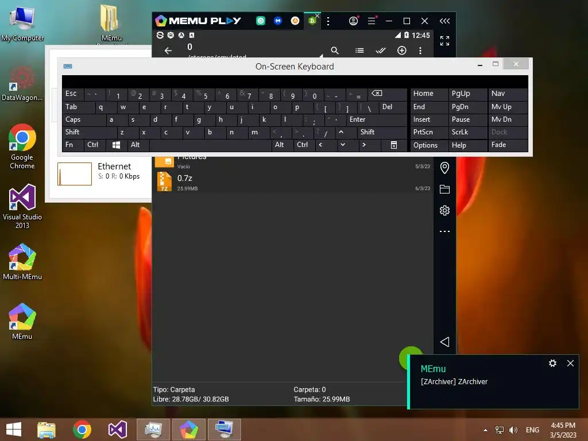Open MEmu shared folder tool

tap(445, 189)
